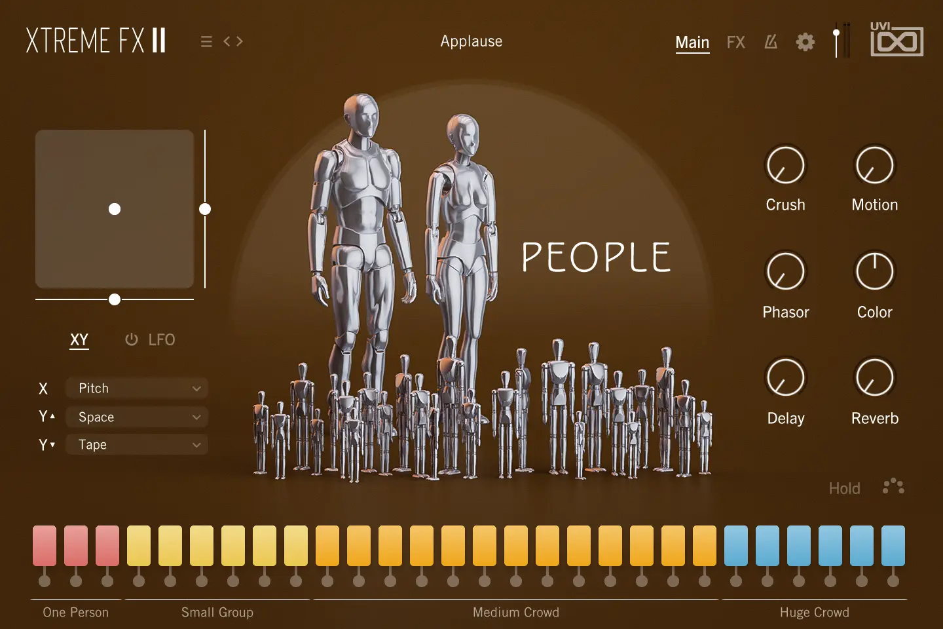Click the "Huge Crowd" group label
943x629 pixels.
(x=815, y=612)
